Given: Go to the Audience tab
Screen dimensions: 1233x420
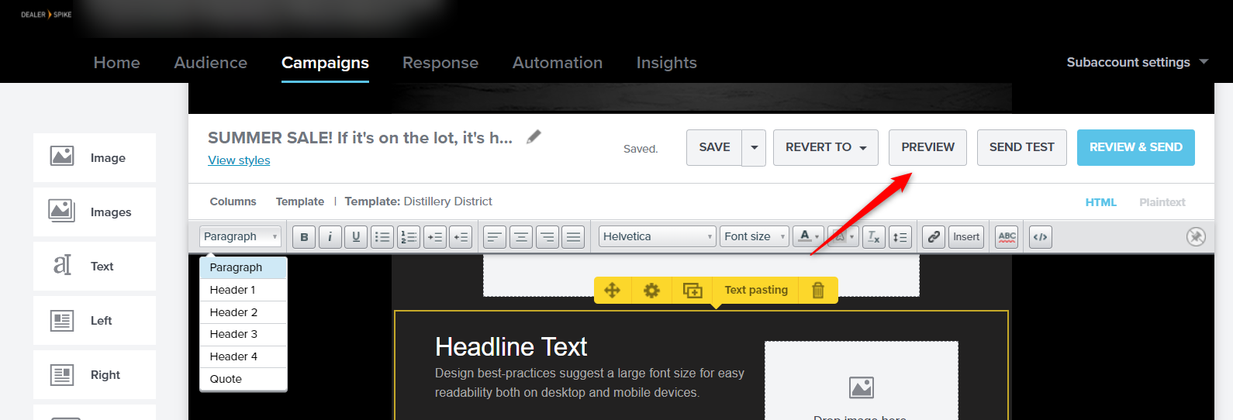Looking at the screenshot, I should (211, 63).
